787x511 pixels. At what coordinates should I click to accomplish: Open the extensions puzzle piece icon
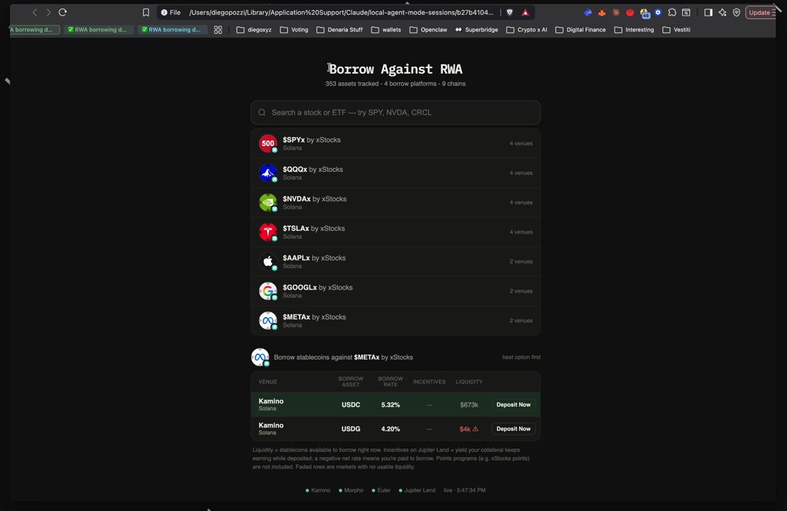point(672,13)
